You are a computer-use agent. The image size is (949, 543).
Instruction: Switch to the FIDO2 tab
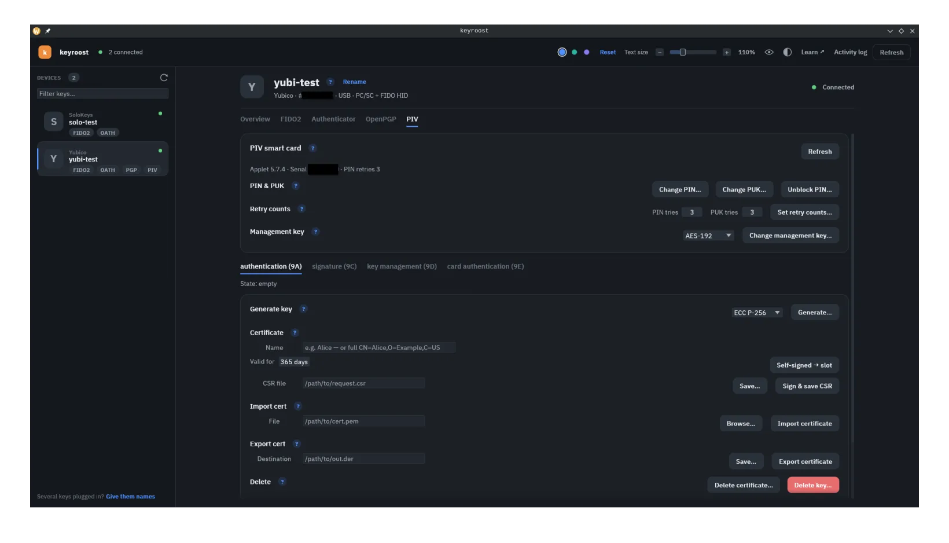[290, 119]
